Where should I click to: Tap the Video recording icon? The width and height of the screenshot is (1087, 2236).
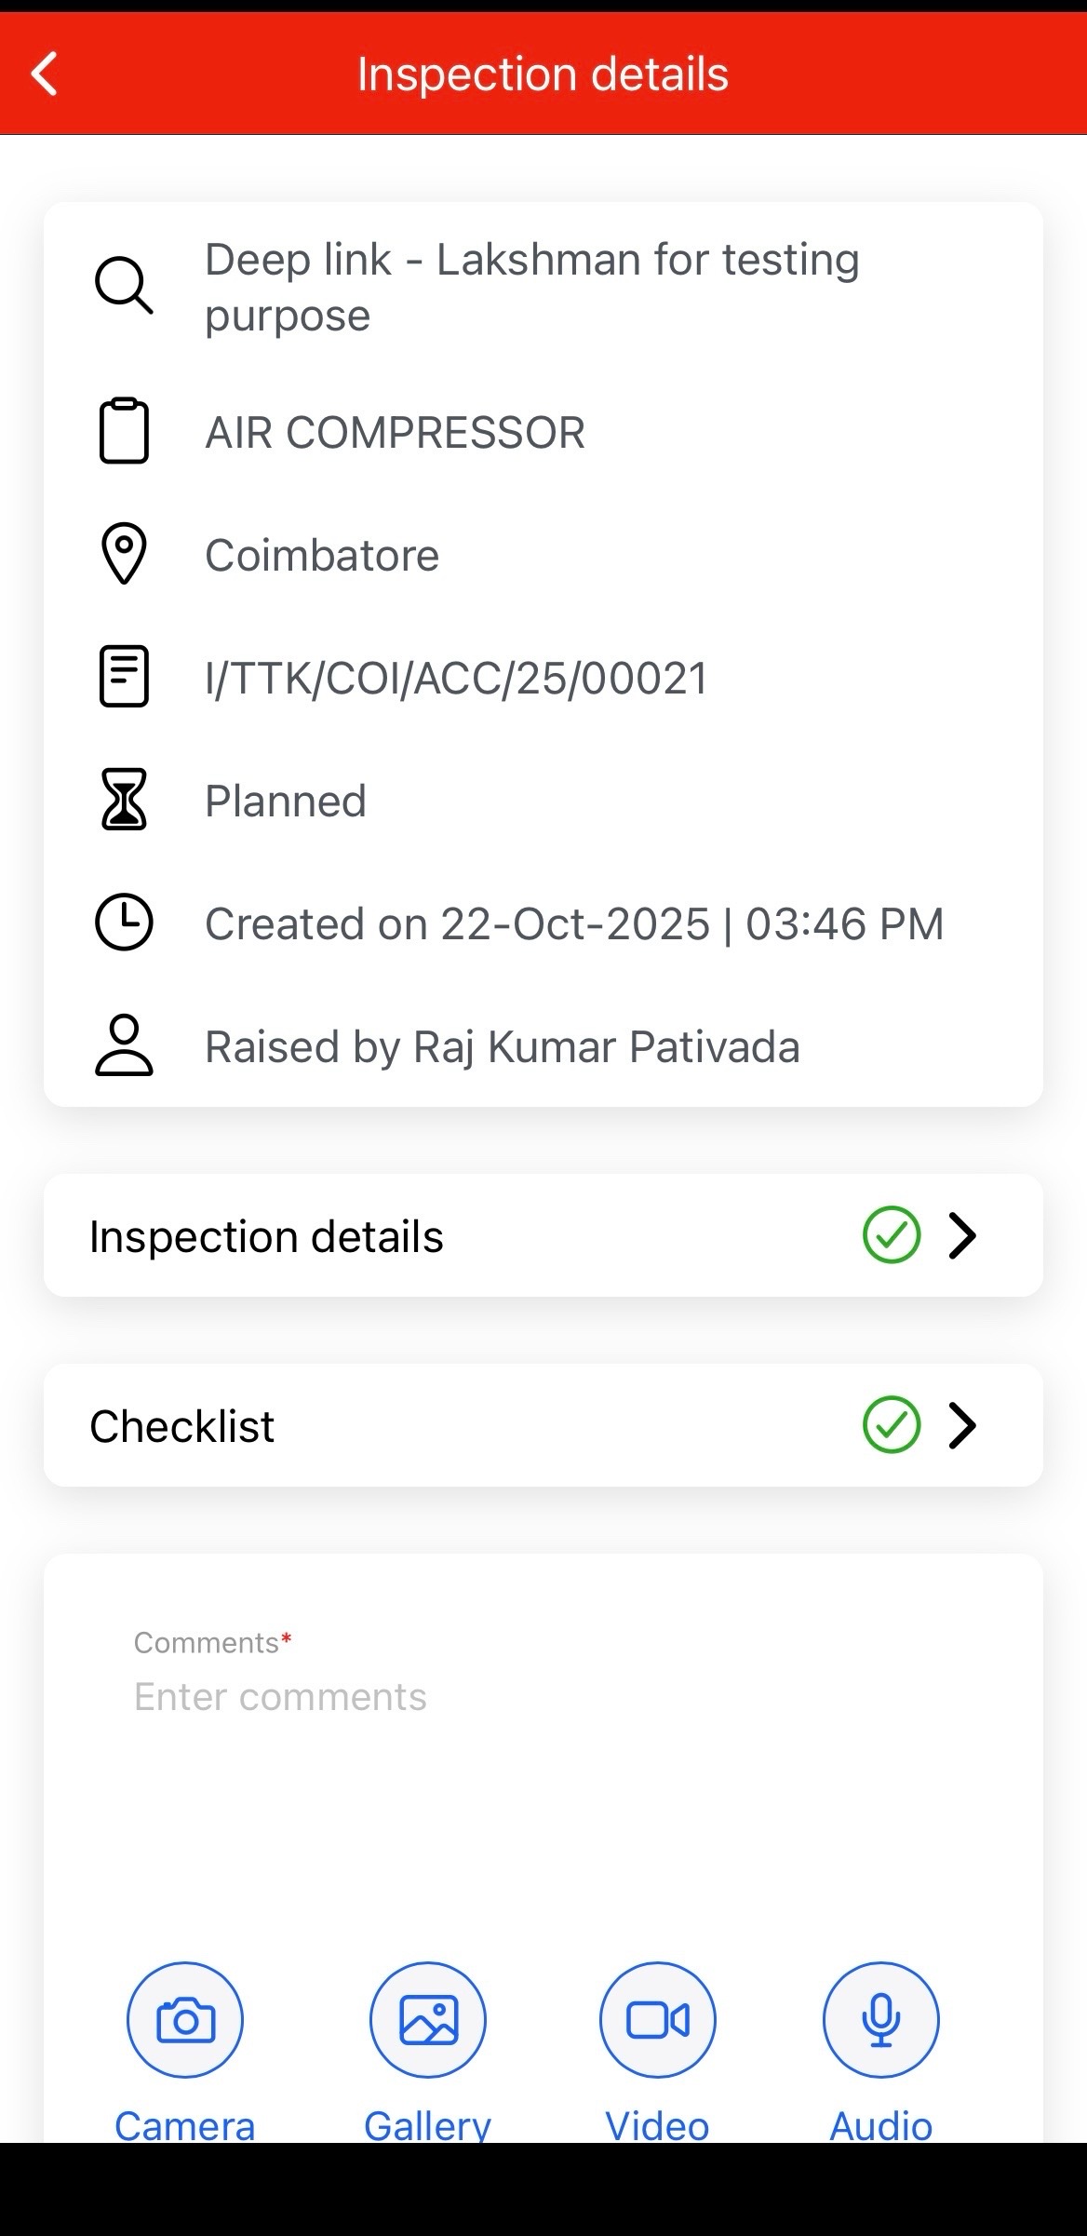[x=658, y=2019]
